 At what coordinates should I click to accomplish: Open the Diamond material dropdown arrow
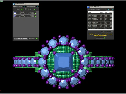pyautogui.click(x=27, y=39)
